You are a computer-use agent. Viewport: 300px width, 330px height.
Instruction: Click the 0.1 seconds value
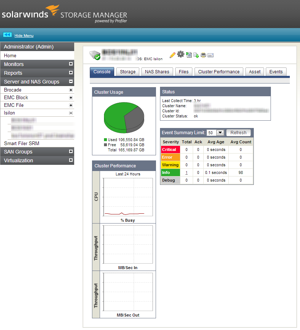[216, 172]
